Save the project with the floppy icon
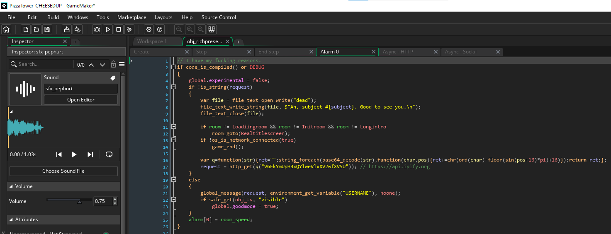 47,29
